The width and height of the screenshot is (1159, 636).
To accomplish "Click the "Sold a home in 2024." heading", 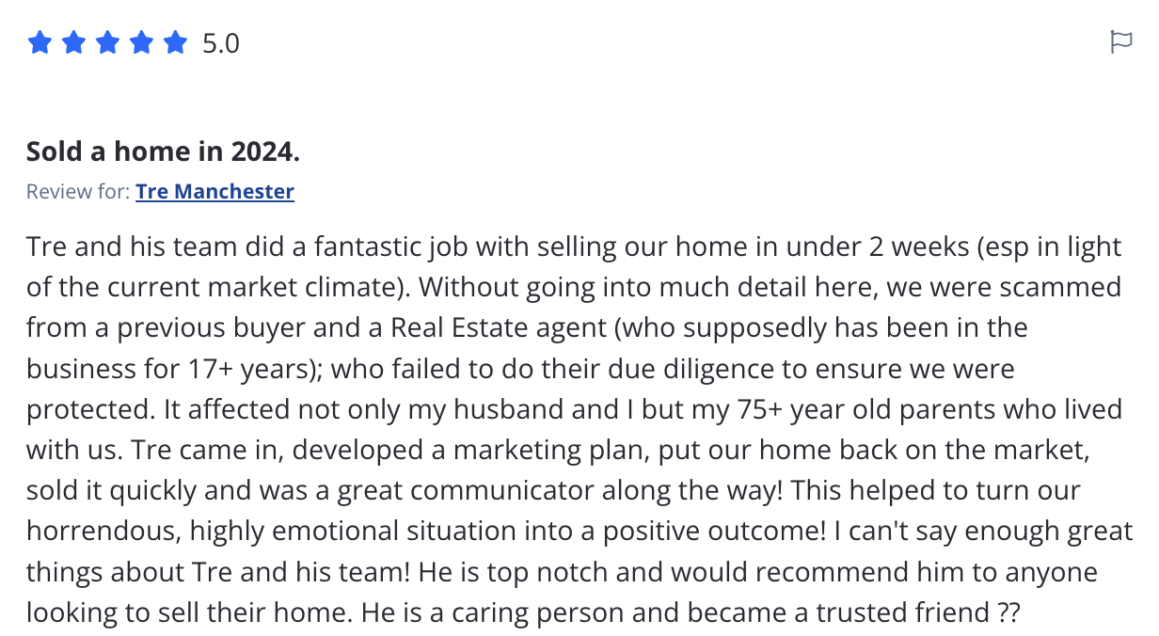I will [x=163, y=151].
